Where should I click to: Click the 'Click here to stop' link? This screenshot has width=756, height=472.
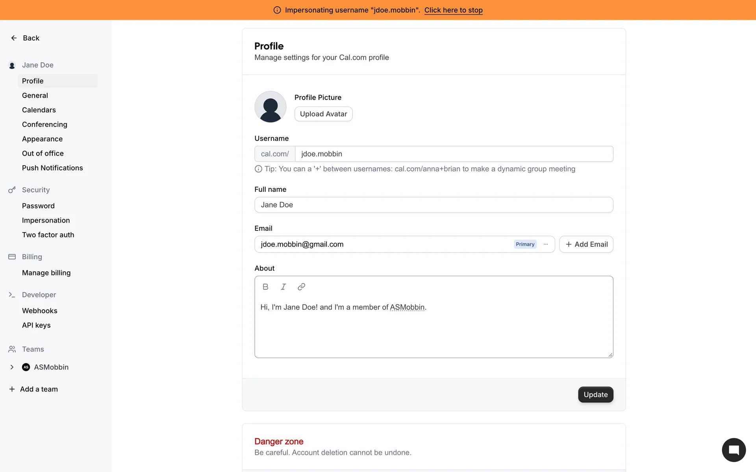(x=453, y=10)
